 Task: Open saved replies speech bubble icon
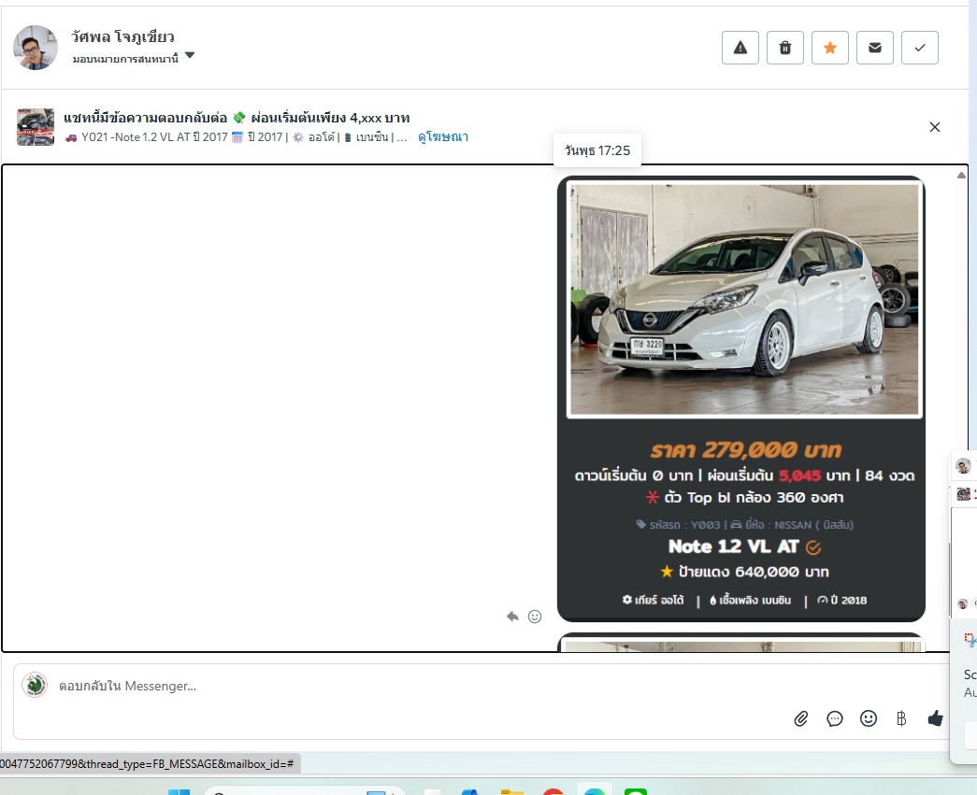[x=835, y=718]
